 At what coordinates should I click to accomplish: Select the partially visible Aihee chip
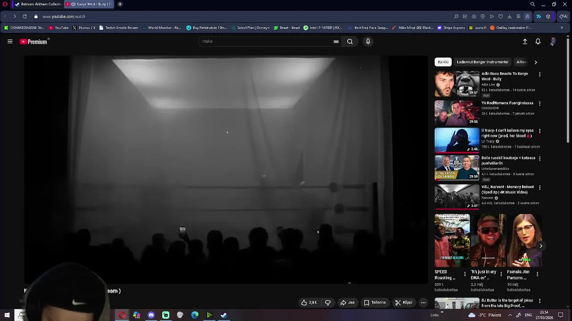coord(522,62)
